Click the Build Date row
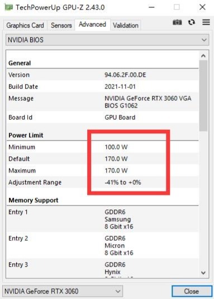214x299 pixels. [103, 86]
